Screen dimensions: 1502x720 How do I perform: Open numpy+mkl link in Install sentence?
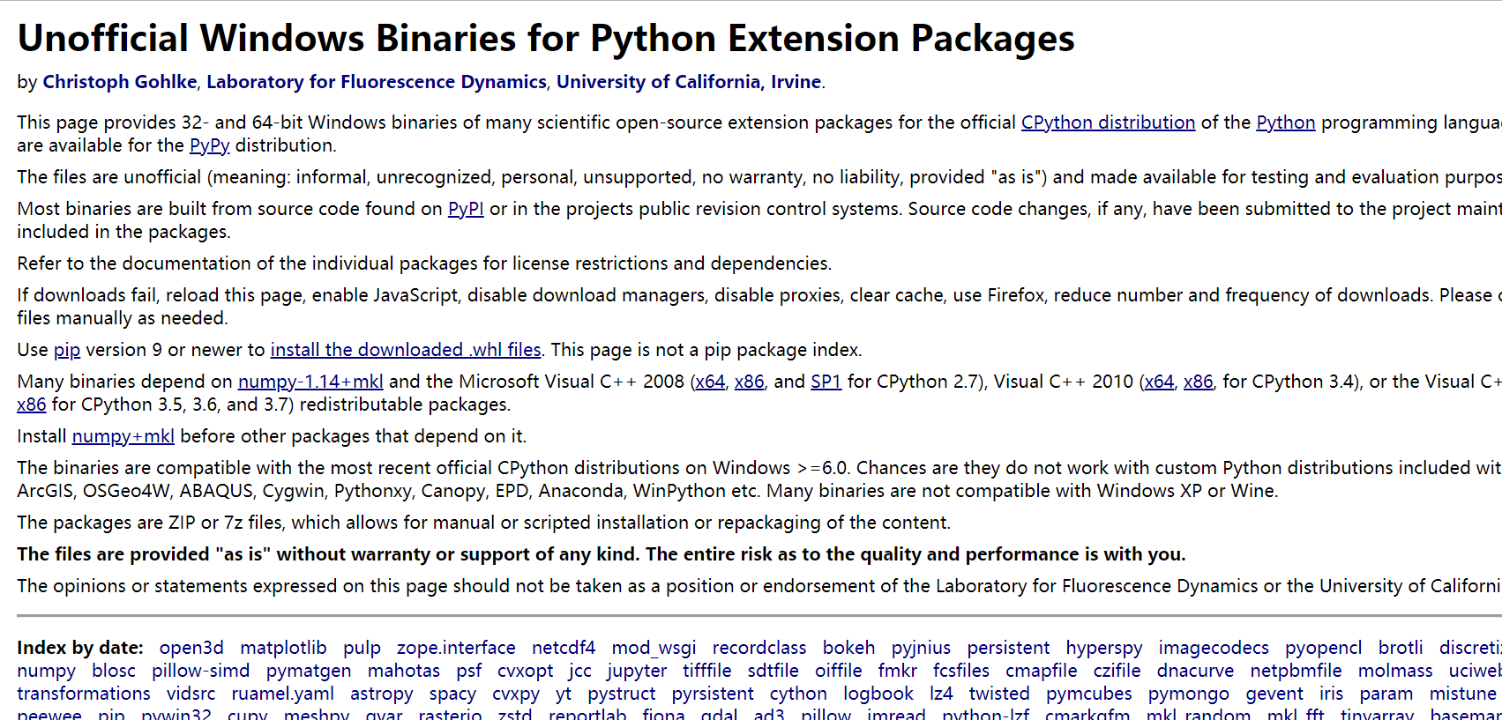pyautogui.click(x=123, y=436)
